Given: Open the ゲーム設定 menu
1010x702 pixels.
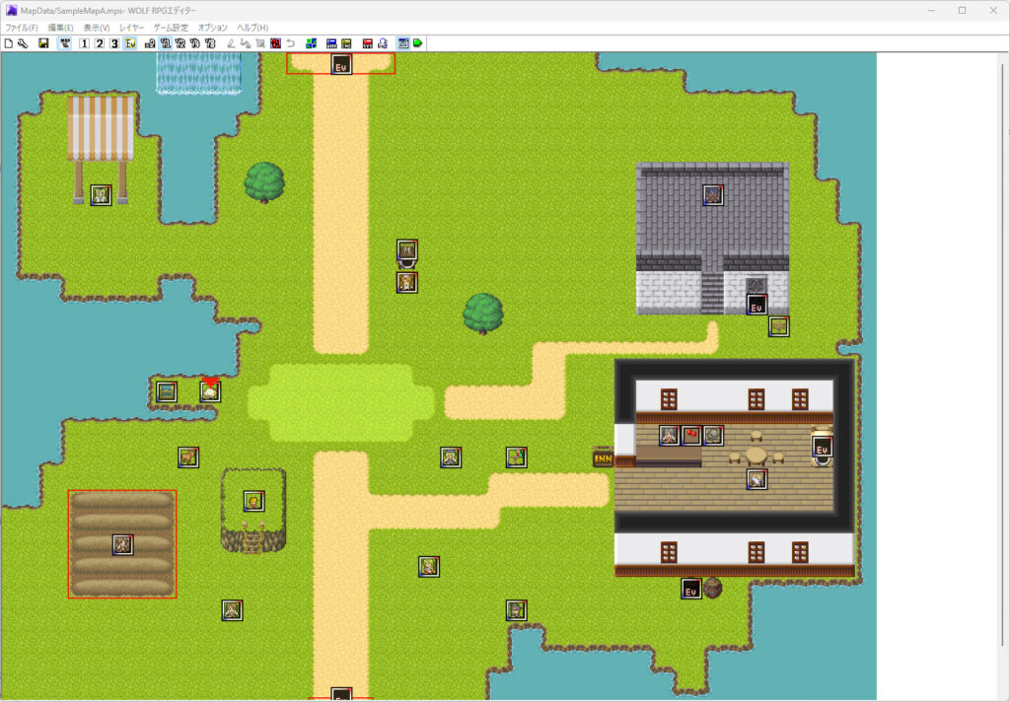Looking at the screenshot, I should 171,28.
